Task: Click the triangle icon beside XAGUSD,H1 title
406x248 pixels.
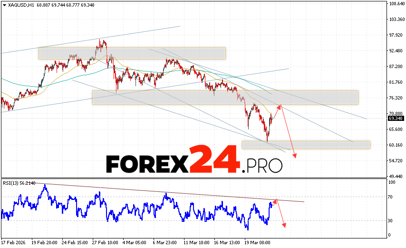Action: 4,4
